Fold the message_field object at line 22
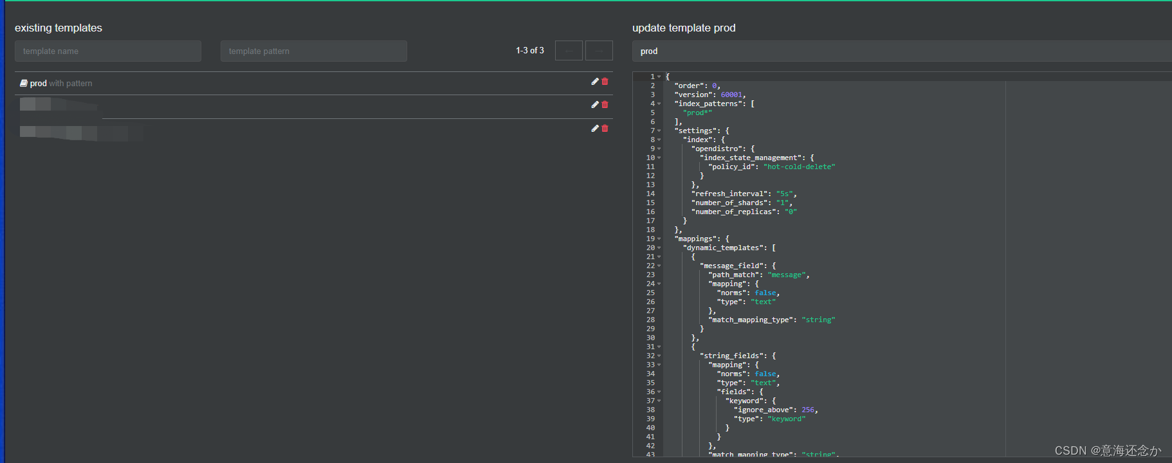 [659, 266]
